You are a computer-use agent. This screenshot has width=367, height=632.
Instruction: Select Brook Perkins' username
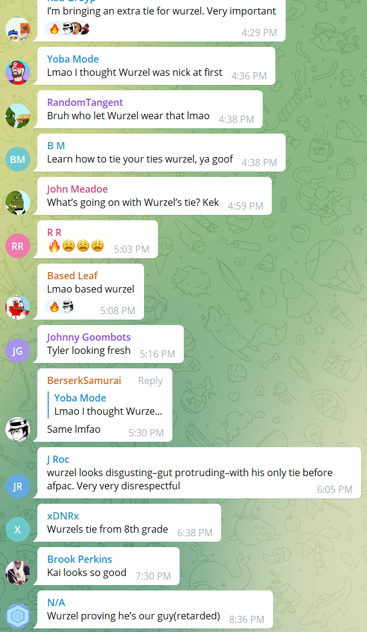click(80, 559)
